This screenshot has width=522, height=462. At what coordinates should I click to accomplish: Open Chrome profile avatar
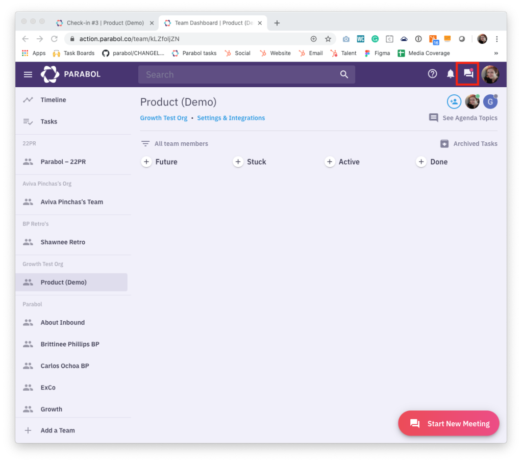coord(482,39)
